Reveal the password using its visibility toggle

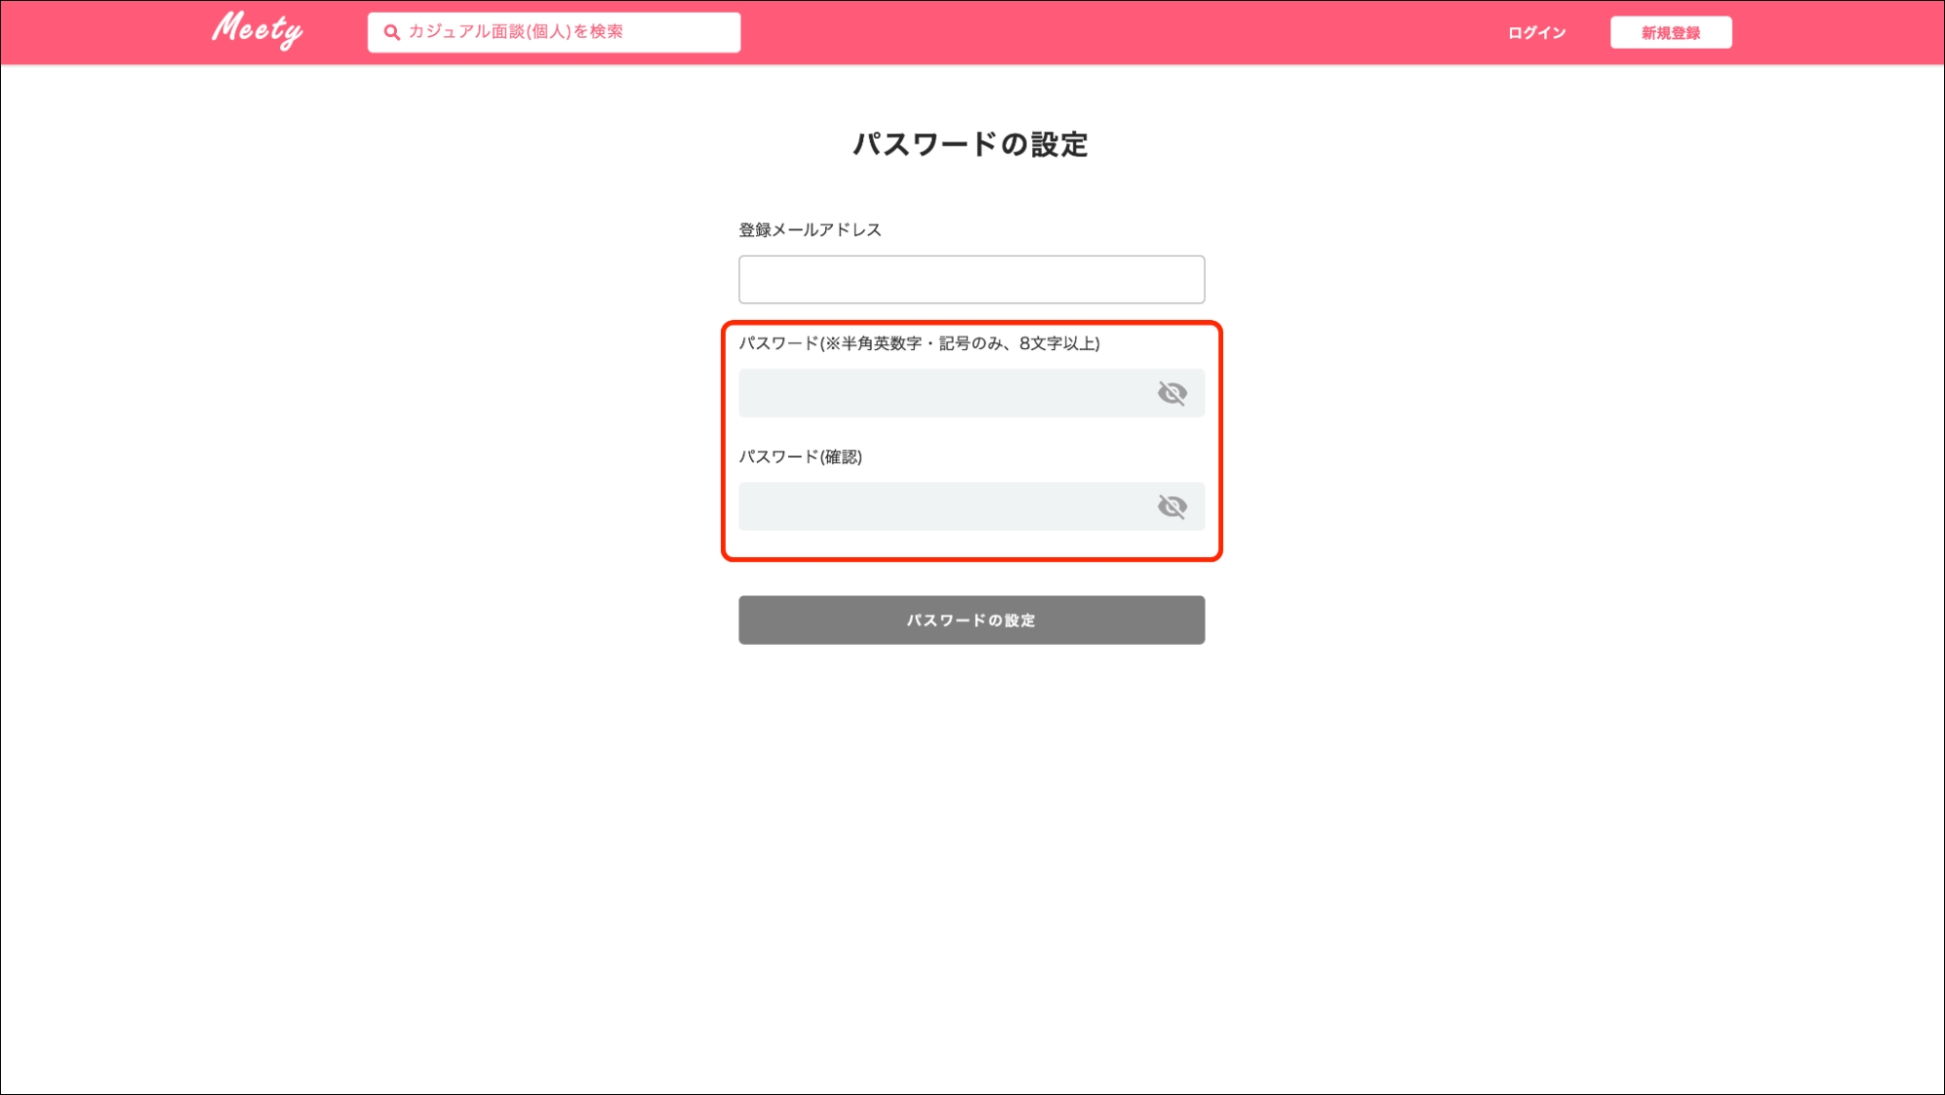click(1174, 392)
